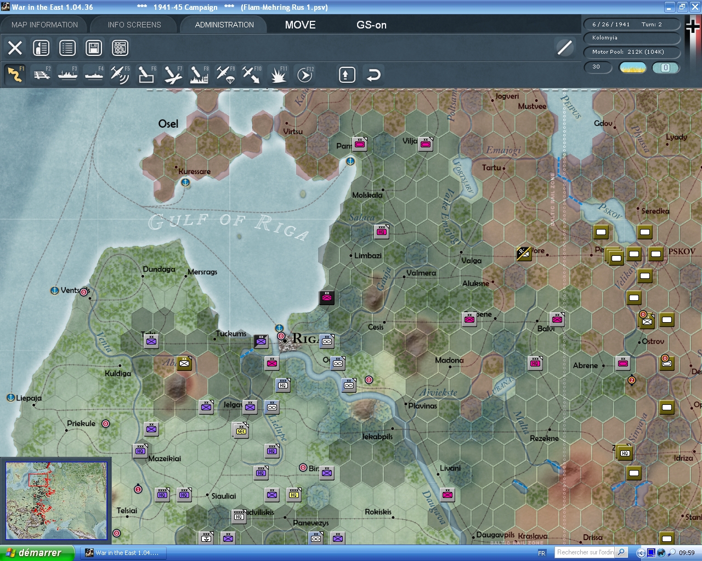Click the value 30 readout box
Image resolution: width=702 pixels, height=561 pixels.
599,67
